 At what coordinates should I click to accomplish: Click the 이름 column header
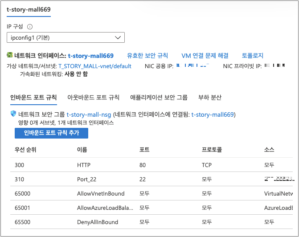(x=82, y=150)
